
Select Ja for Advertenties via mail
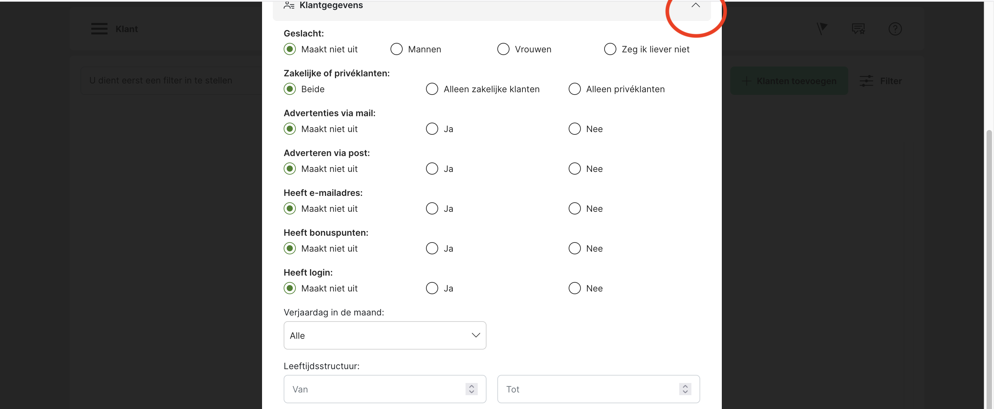coord(432,129)
